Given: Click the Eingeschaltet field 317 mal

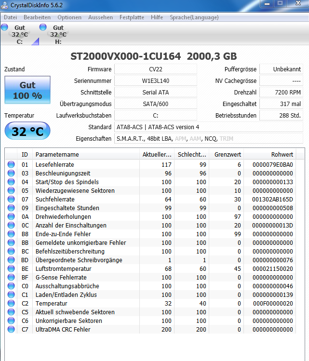Looking at the screenshot, I should click(281, 104).
